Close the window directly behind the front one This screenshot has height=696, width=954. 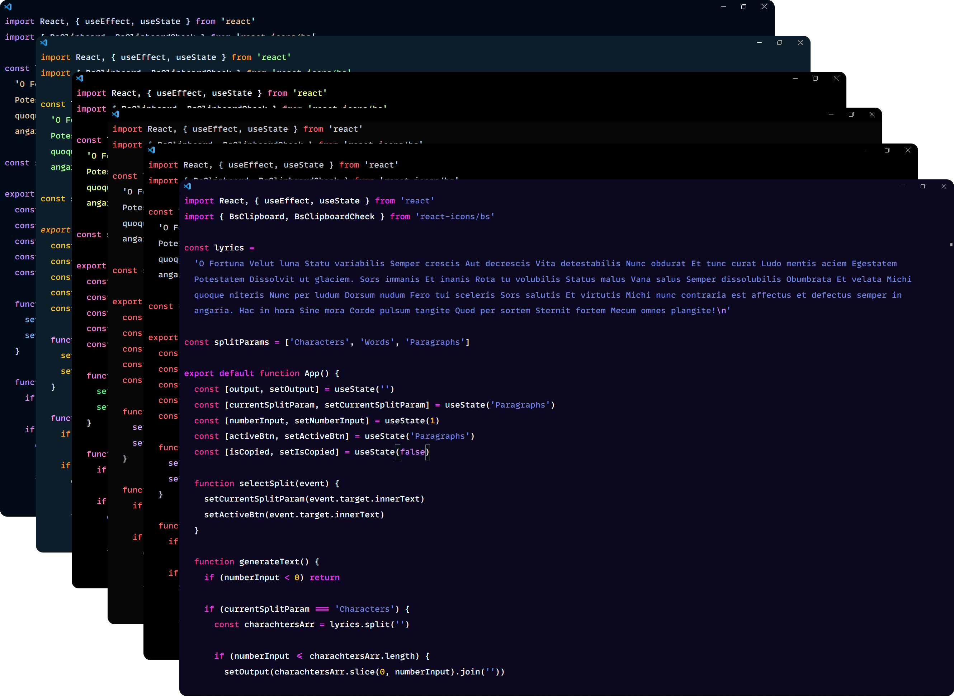(x=908, y=150)
